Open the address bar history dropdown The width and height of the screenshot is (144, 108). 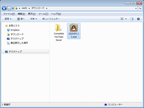coord(136,8)
